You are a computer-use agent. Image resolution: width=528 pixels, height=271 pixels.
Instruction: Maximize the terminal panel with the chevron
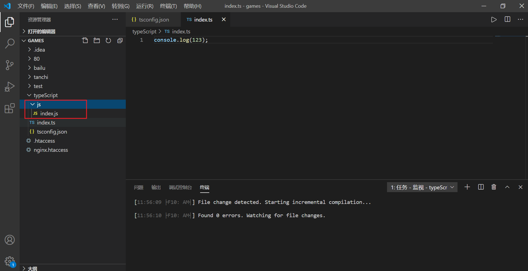coord(507,187)
